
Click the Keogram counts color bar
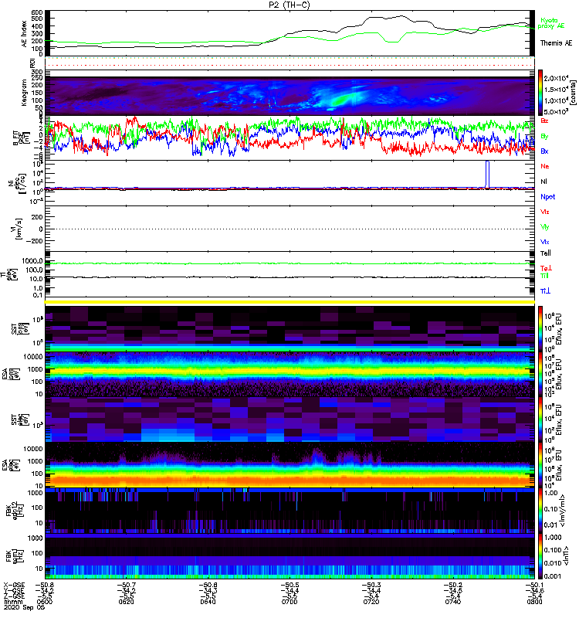click(x=540, y=93)
